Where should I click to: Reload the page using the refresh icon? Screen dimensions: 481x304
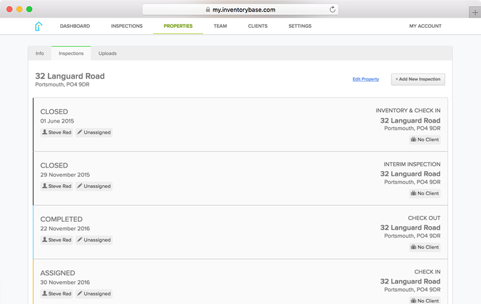tap(332, 10)
